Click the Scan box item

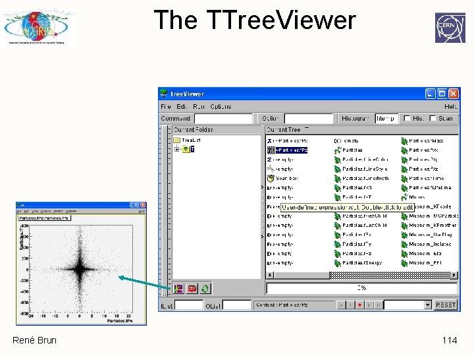pyautogui.click(x=282, y=178)
